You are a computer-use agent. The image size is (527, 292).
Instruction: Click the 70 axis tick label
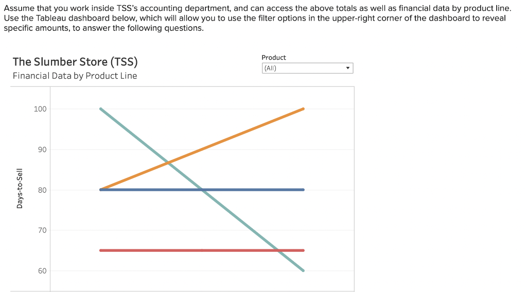[x=42, y=230]
